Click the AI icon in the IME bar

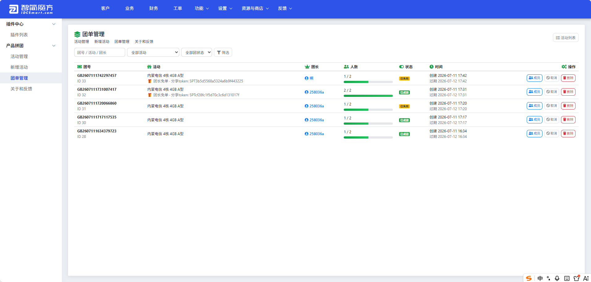(x=586, y=278)
